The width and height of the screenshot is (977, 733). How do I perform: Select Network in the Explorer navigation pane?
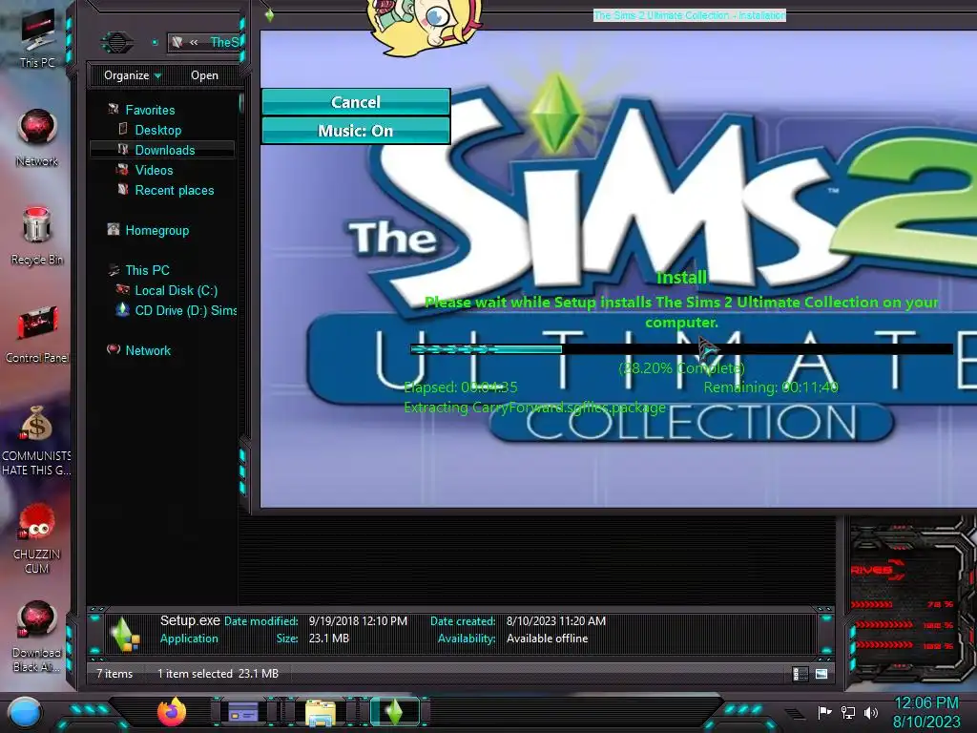[148, 350]
